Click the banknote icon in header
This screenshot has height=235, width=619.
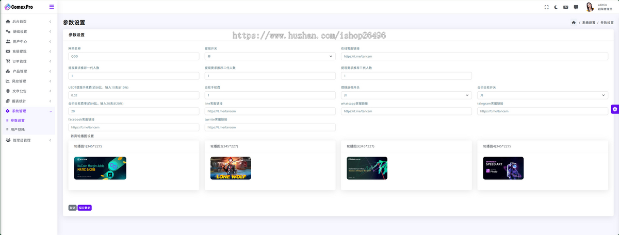566,7
